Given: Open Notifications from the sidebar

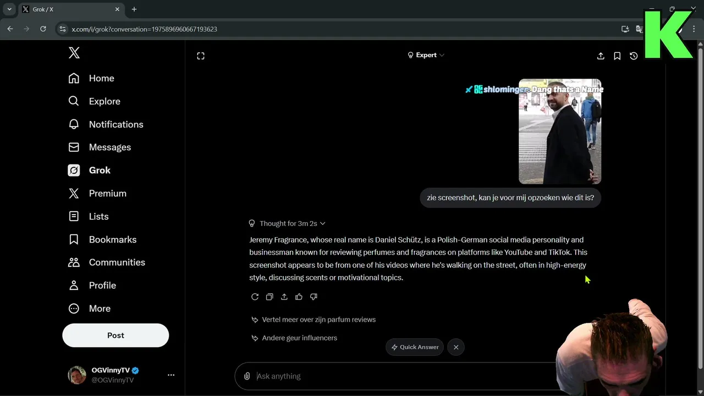Looking at the screenshot, I should pos(106,124).
